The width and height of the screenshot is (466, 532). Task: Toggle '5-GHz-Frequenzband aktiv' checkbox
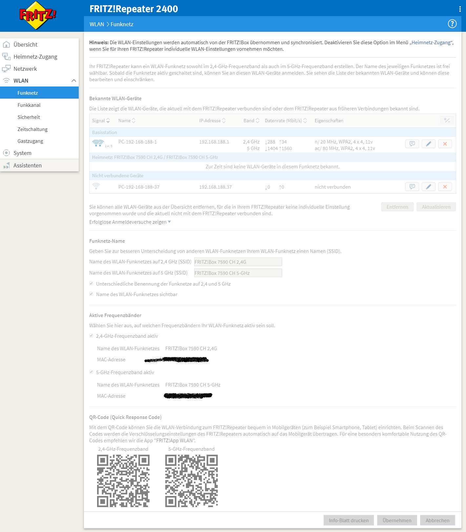coord(91,372)
